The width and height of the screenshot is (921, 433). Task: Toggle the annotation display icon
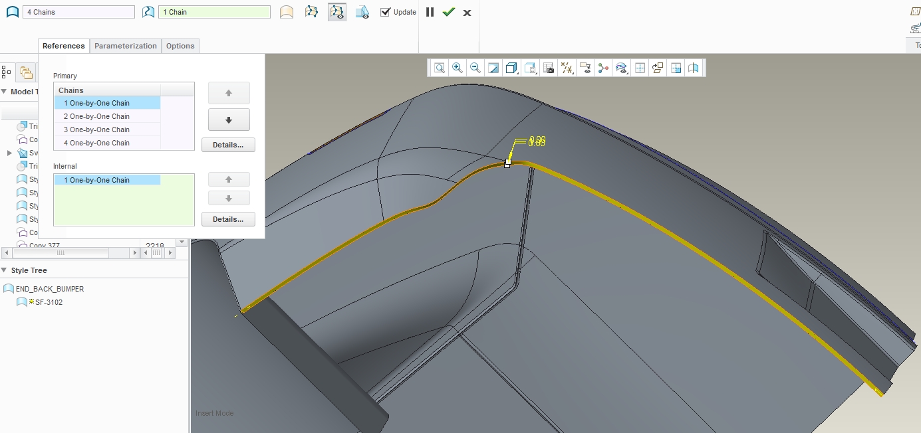tap(586, 68)
